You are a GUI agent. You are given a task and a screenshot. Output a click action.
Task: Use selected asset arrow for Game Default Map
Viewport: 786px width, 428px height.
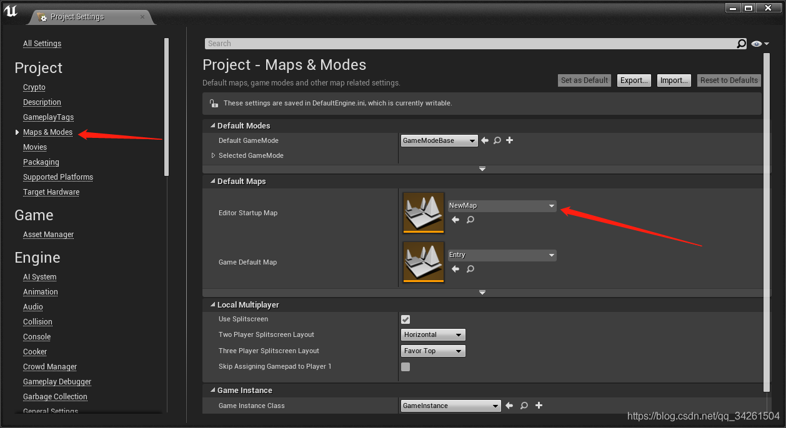pyautogui.click(x=455, y=269)
